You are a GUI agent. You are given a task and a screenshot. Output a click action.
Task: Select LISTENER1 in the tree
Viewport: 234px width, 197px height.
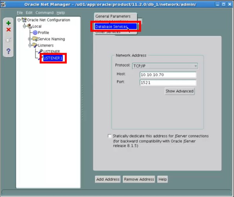pos(53,58)
